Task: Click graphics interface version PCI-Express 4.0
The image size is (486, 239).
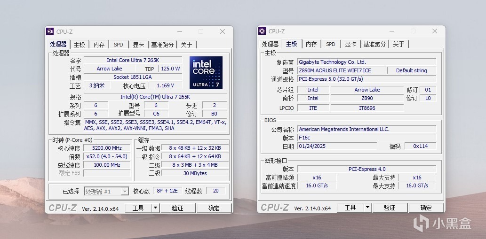Action: click(x=366, y=169)
